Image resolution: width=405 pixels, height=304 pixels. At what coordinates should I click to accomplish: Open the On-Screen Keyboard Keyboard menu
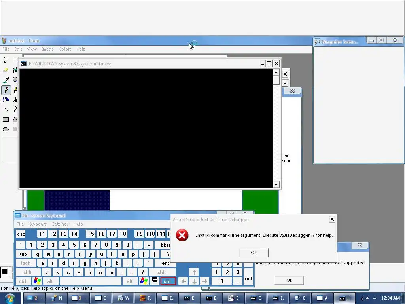tap(38, 224)
